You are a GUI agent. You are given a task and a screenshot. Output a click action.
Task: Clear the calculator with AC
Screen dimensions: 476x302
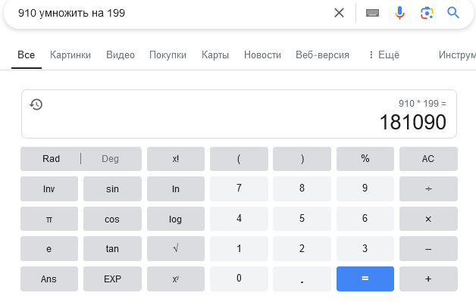point(428,159)
